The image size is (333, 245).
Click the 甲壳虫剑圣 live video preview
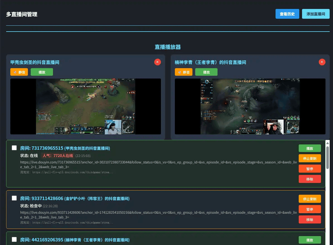pyautogui.click(x=85, y=106)
